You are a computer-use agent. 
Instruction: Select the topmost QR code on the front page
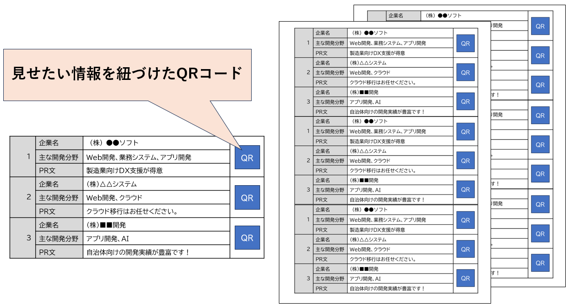tap(465, 43)
